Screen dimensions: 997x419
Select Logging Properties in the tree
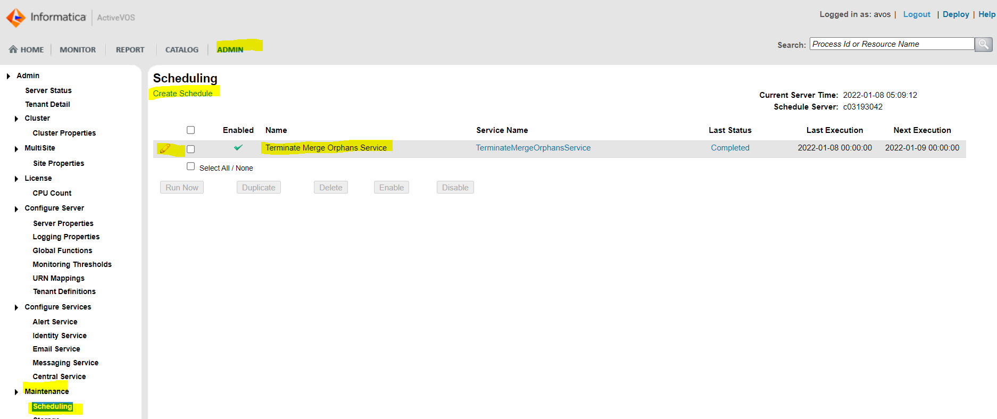[x=66, y=237]
